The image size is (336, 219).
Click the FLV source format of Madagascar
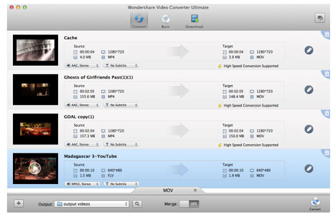(110, 175)
